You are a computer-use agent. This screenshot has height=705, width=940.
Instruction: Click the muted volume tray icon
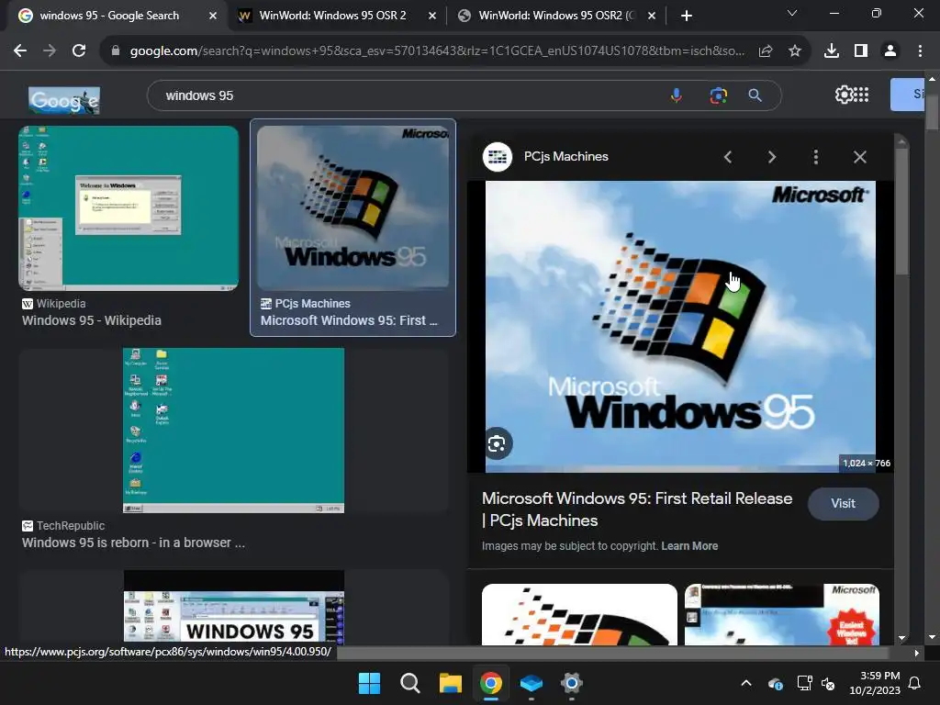828,683
